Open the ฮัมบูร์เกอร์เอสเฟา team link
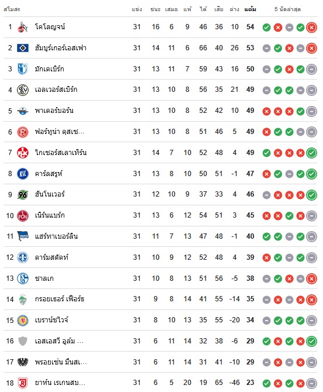This screenshot has height=392, width=323. point(61,48)
